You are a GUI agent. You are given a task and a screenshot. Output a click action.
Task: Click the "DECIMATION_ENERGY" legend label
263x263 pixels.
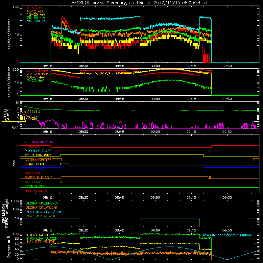tap(42, 203)
